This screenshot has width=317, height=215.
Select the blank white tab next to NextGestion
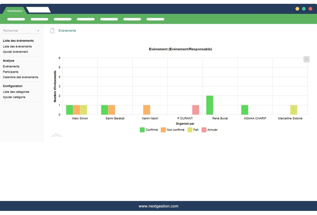point(38,10)
